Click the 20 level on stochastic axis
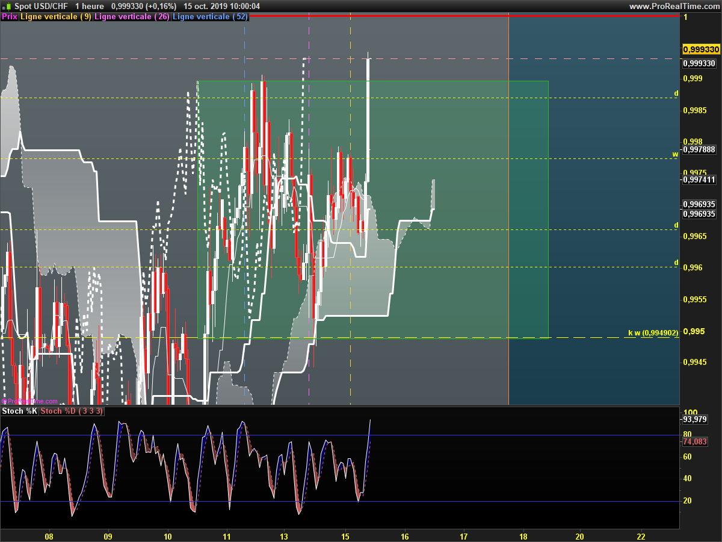722x542 pixels. pyautogui.click(x=687, y=500)
